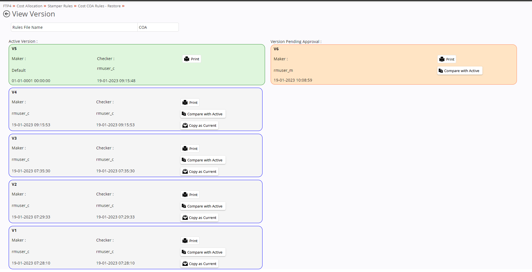Go to Cost Allocation breadcrumb
The height and width of the screenshot is (272, 532).
click(29, 6)
